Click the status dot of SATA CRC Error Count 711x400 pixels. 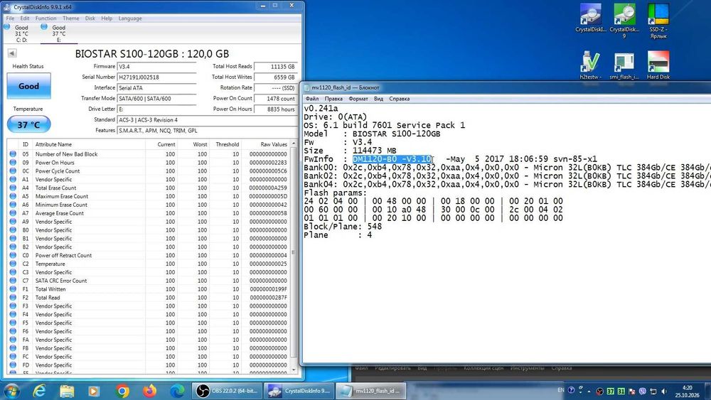click(x=13, y=281)
